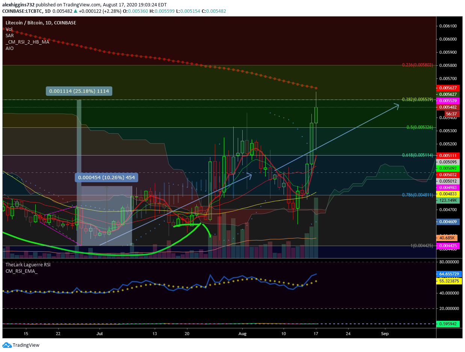
Task: Select the SAR indicator label
Action: 10,36
